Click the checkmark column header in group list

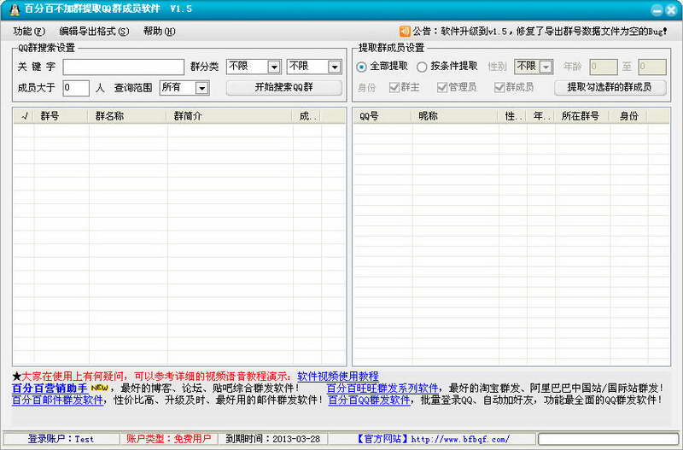(24, 116)
